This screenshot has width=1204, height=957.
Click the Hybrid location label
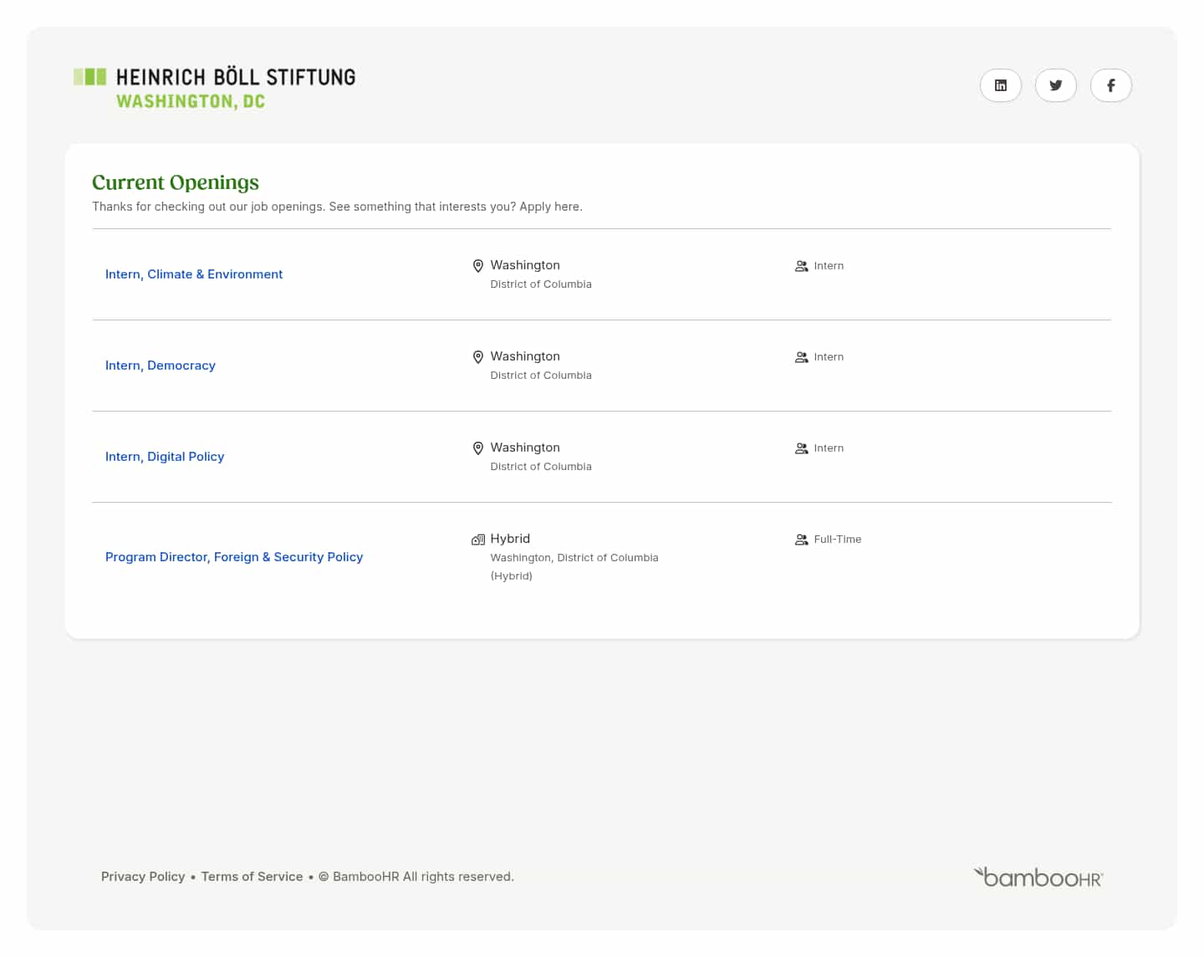click(x=510, y=539)
